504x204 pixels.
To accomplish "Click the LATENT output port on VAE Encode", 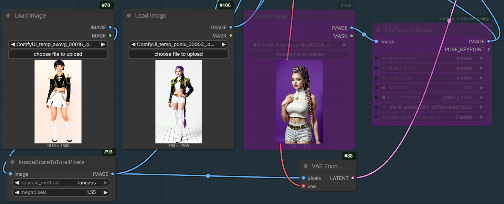I will tap(353, 178).
